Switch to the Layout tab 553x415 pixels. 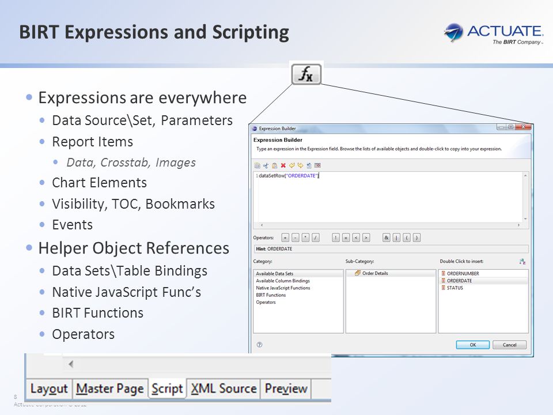tap(49, 389)
